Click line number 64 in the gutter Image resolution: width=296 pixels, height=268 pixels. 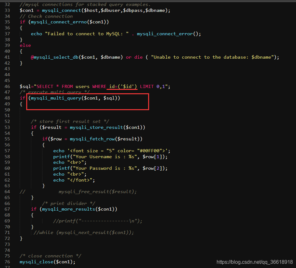(x=7, y=192)
